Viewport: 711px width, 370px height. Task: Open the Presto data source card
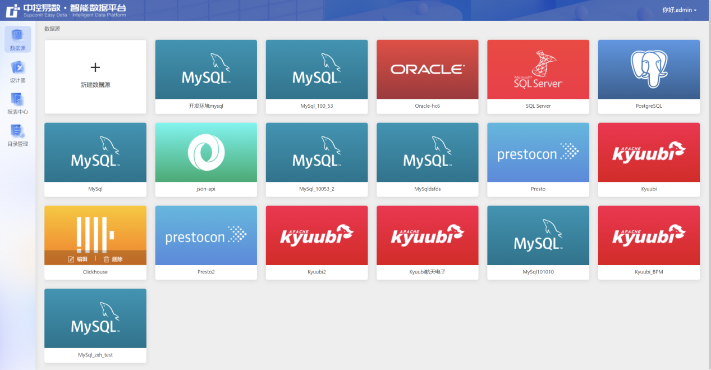[x=538, y=159]
